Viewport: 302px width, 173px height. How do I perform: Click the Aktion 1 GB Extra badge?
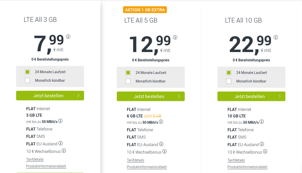[145, 10]
